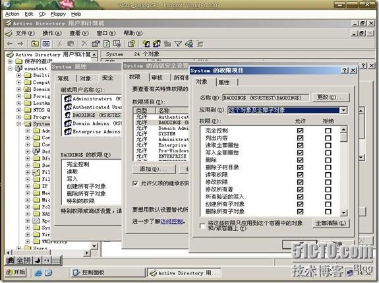The image size is (379, 283).
Task: Open the 查看(V) menu
Action: tap(79, 33)
